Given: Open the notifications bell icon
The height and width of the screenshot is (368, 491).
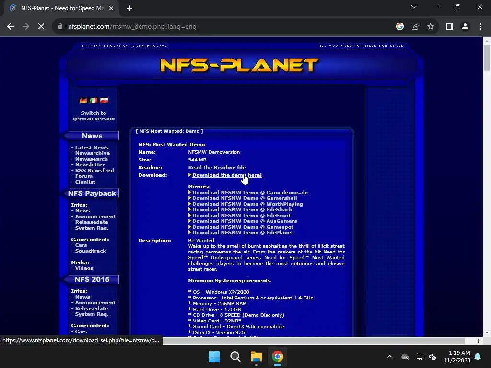Looking at the screenshot, I should (x=478, y=356).
